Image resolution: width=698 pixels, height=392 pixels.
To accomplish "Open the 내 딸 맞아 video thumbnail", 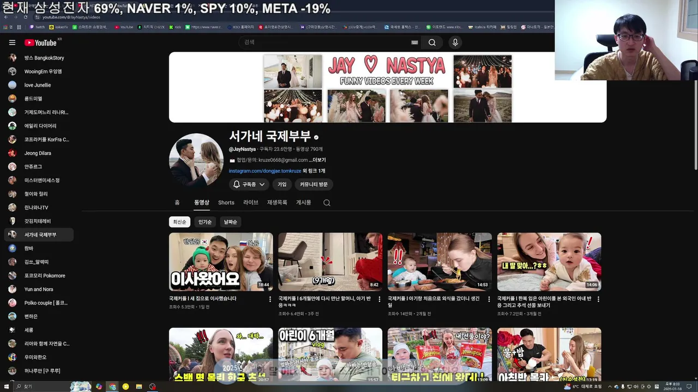I will [x=549, y=262].
